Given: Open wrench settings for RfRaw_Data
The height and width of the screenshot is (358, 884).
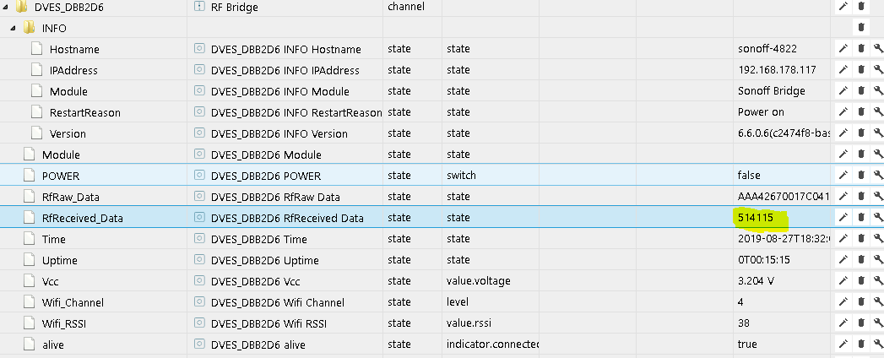Looking at the screenshot, I should click(878, 197).
